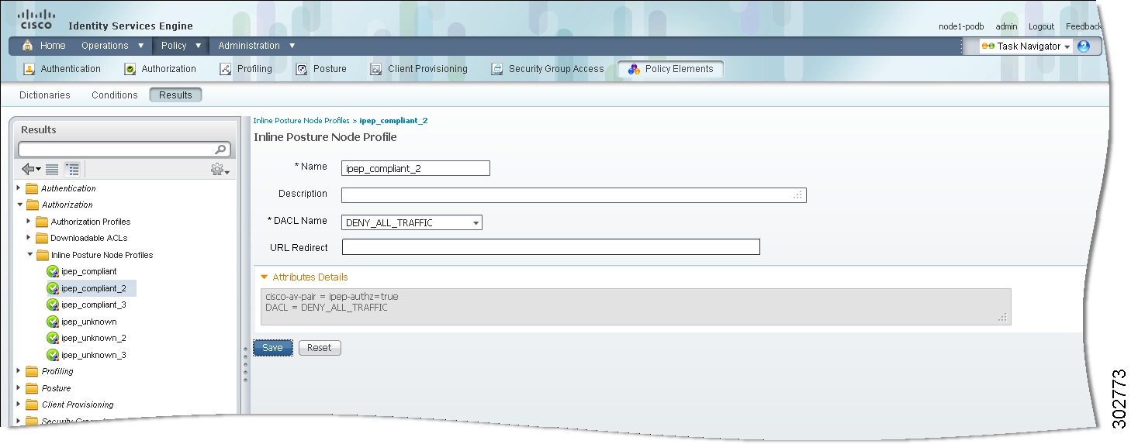This screenshot has width=1138, height=444.
Task: Switch to the Conditions tab
Action: 115,95
